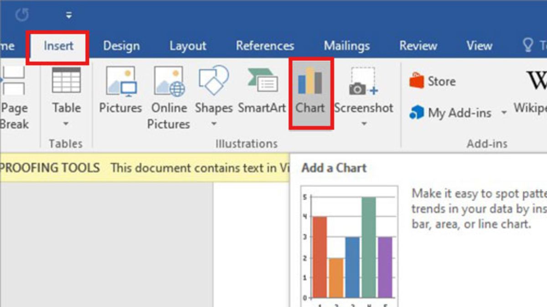Open the Screenshot dropdown menu

pyautogui.click(x=363, y=124)
